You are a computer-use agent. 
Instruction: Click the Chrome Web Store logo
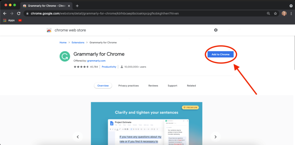(x=49, y=30)
